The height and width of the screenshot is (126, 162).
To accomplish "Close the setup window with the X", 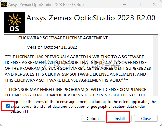I will 154,5.
